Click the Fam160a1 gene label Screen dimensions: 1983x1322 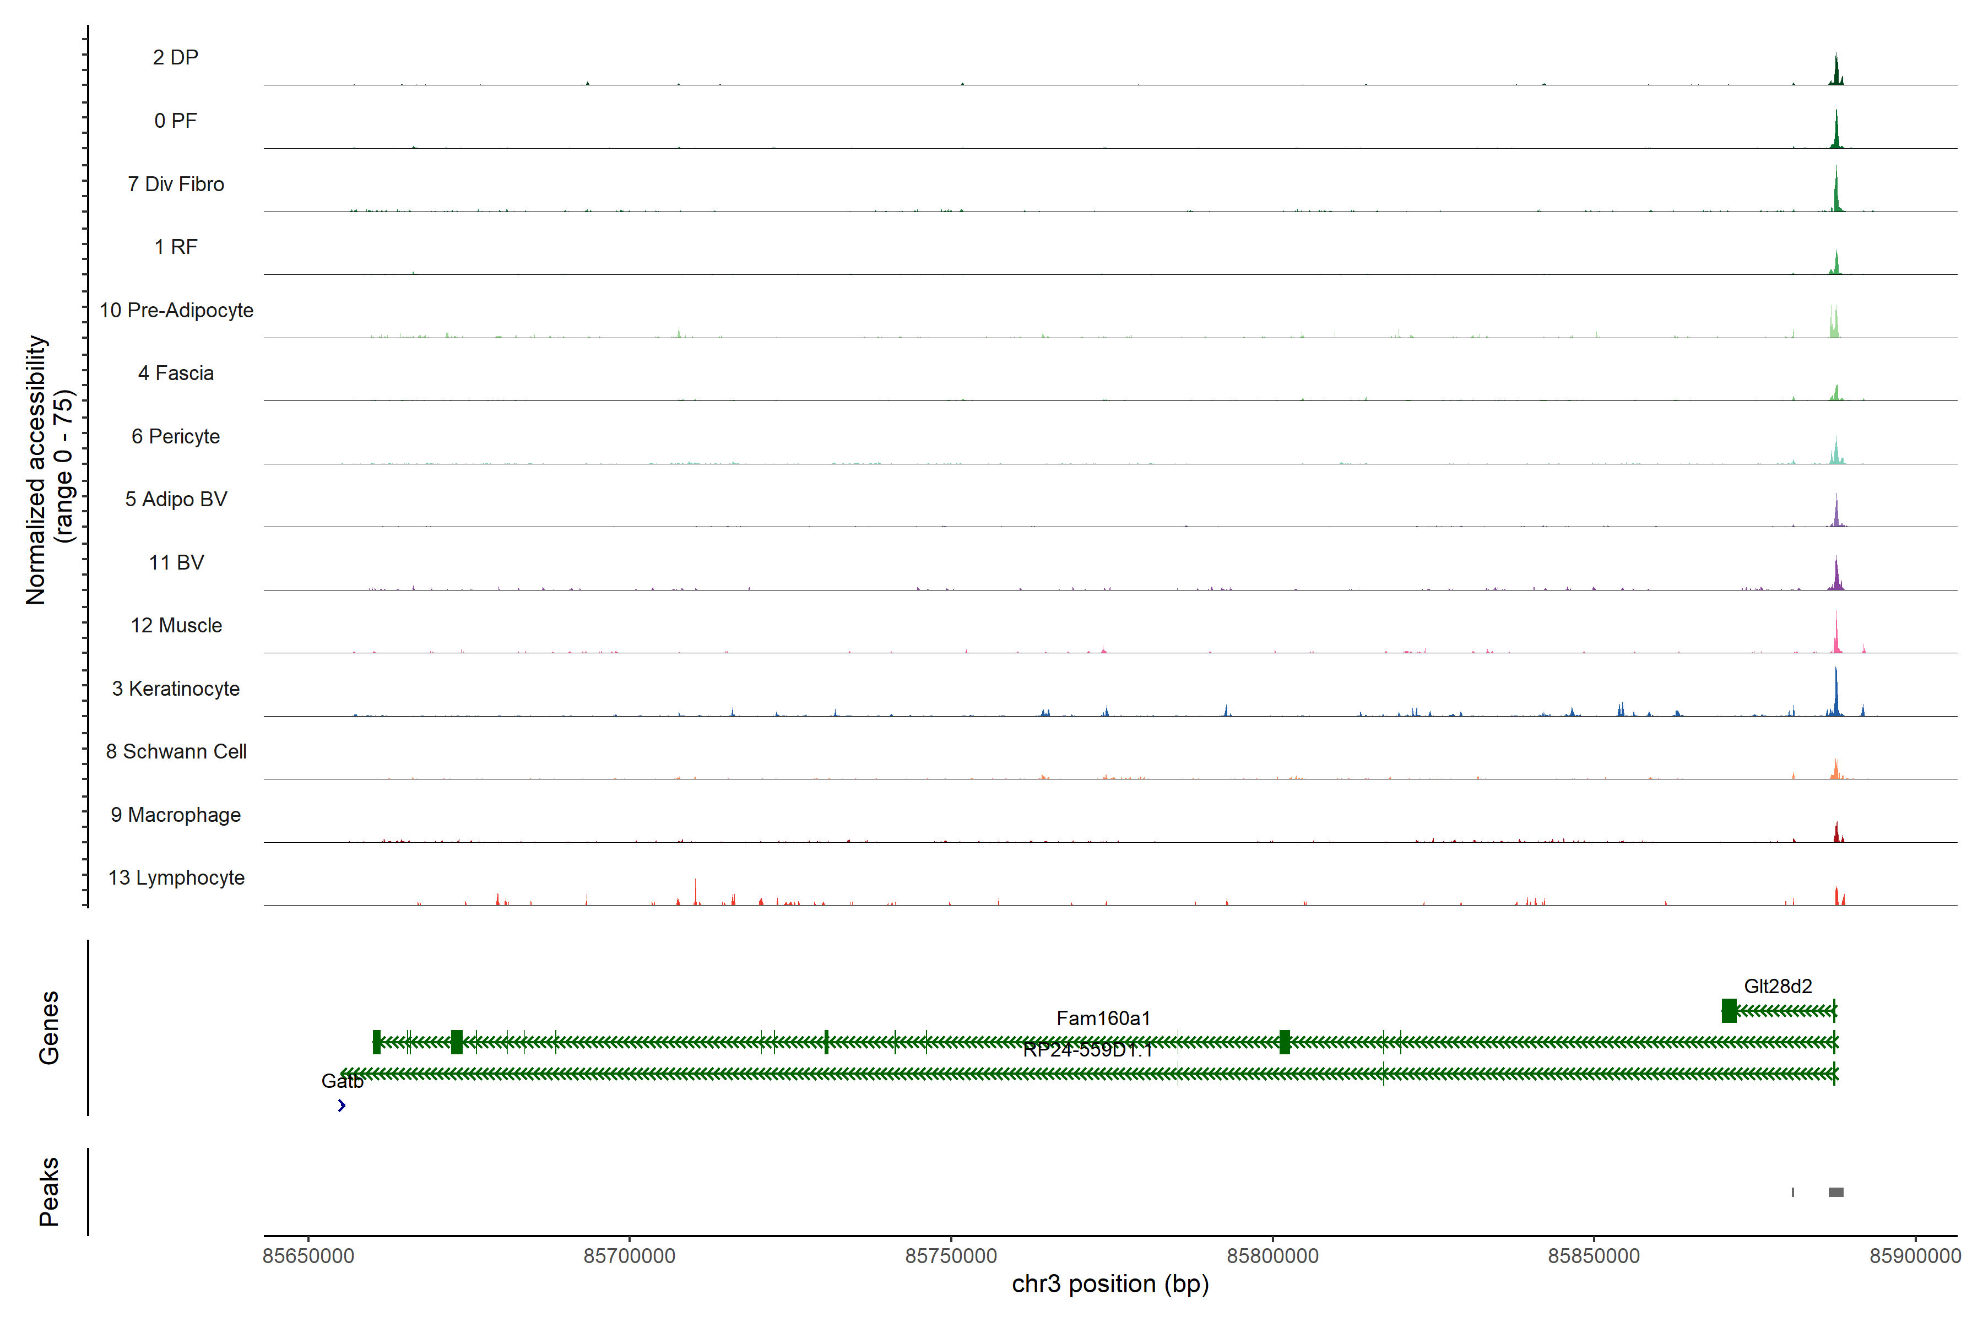[x=1103, y=1017]
